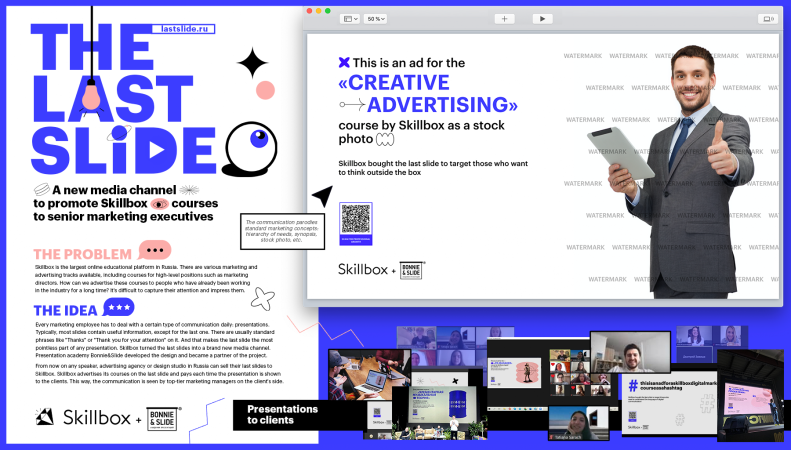Play the slideshow with the play button

click(542, 19)
